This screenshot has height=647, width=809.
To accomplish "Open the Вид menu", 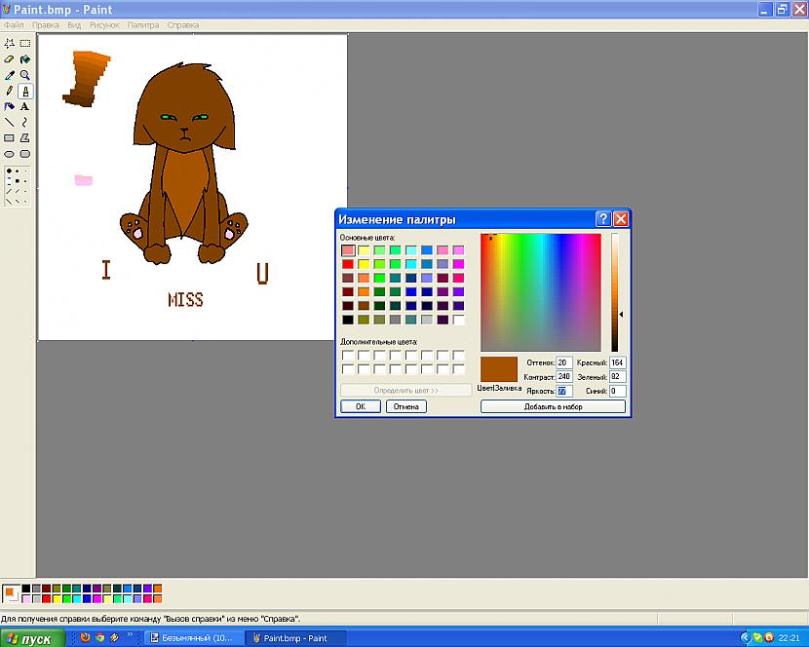I will (74, 25).
